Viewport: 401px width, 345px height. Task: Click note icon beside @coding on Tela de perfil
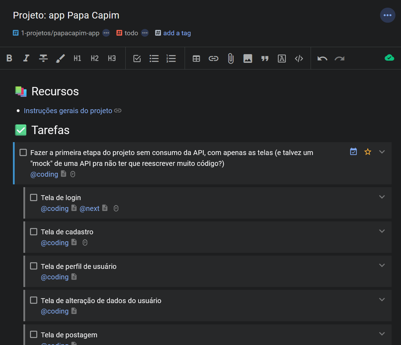pyautogui.click(x=74, y=277)
